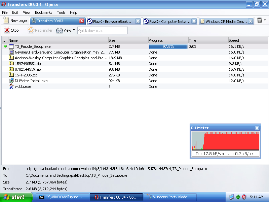The width and height of the screenshot is (269, 202).
Task: Click the DUMeter-Install.exe installer icon
Action: pos(11,81)
